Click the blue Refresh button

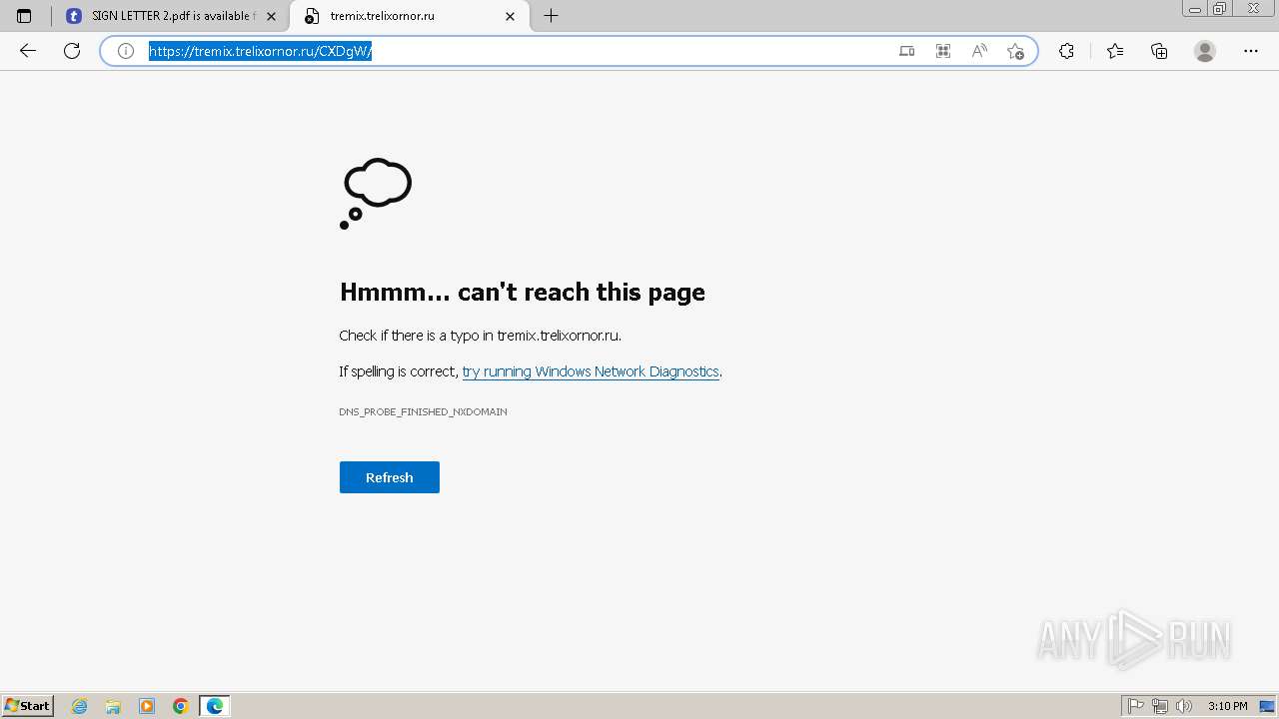(390, 477)
